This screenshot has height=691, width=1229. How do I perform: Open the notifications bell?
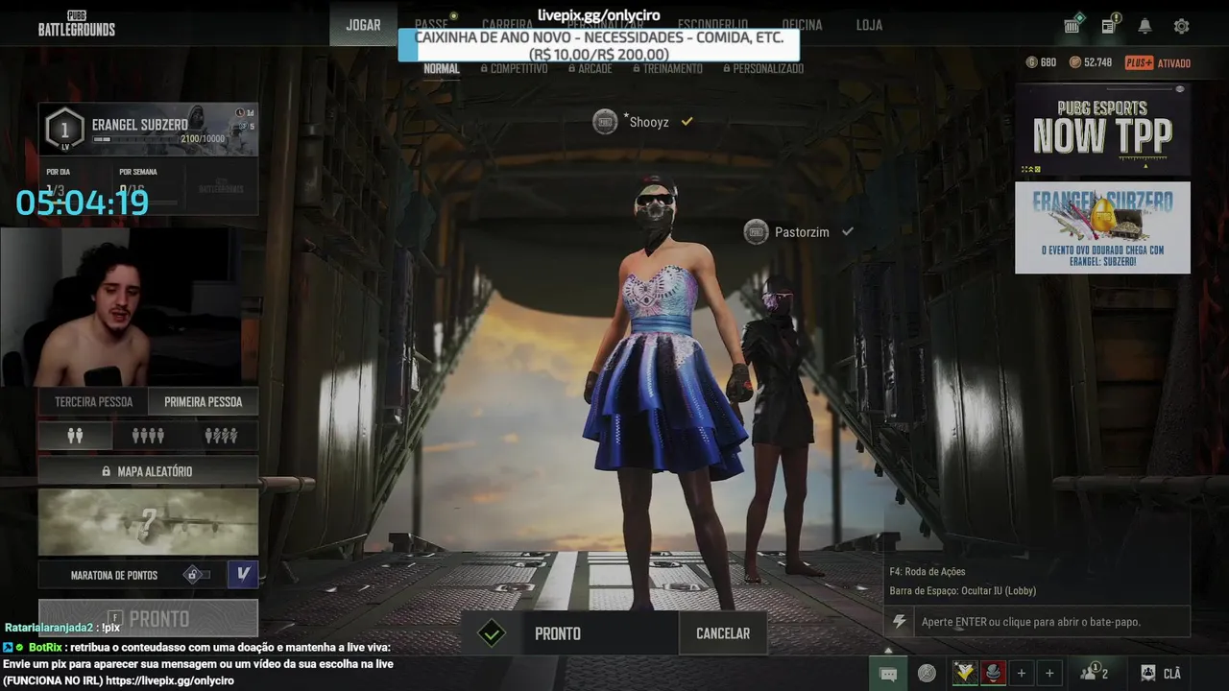click(1145, 26)
